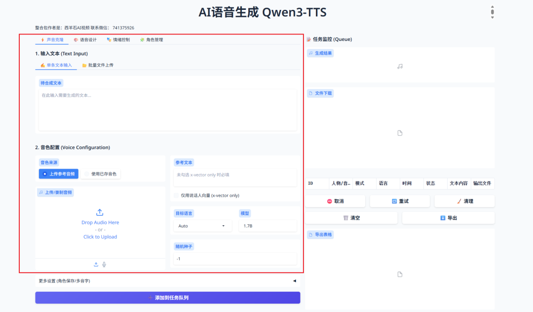Click the file icon in 导出表格 panel

coord(400,274)
